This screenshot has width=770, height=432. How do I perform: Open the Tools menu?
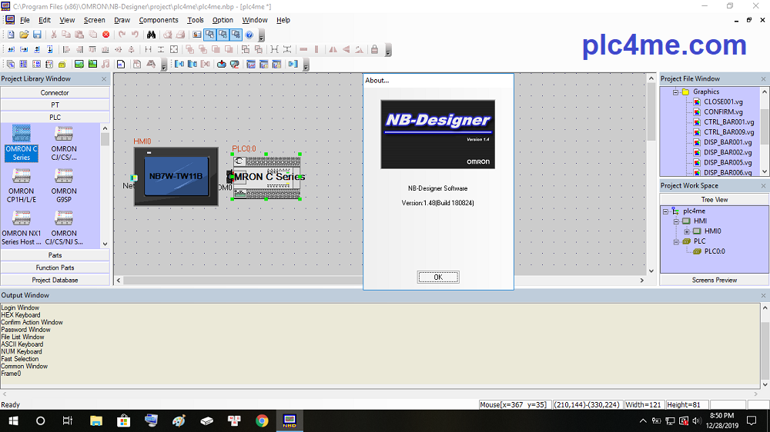[196, 20]
